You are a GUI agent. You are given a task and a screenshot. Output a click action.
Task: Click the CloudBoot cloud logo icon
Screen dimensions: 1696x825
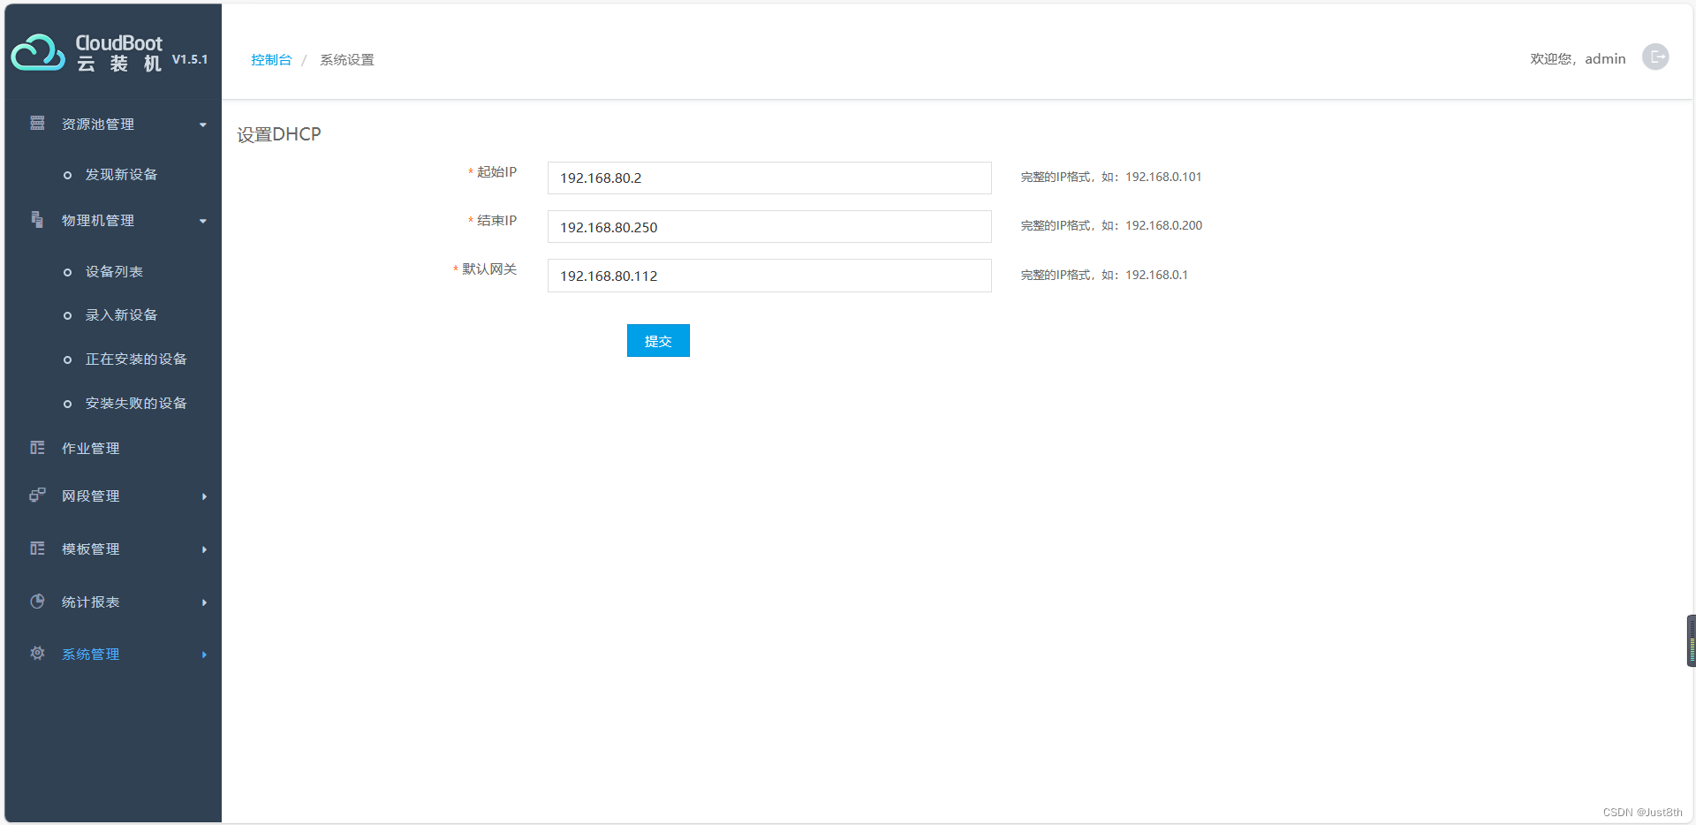[x=35, y=53]
